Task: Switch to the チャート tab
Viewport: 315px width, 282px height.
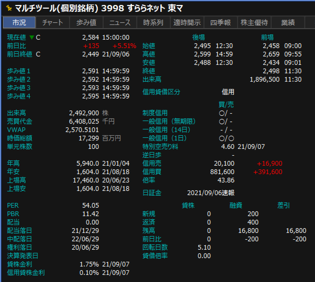Action: [52, 23]
